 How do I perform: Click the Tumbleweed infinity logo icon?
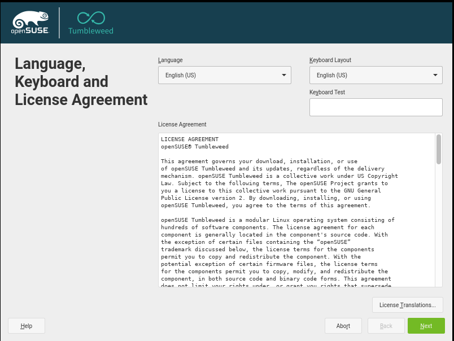point(90,18)
